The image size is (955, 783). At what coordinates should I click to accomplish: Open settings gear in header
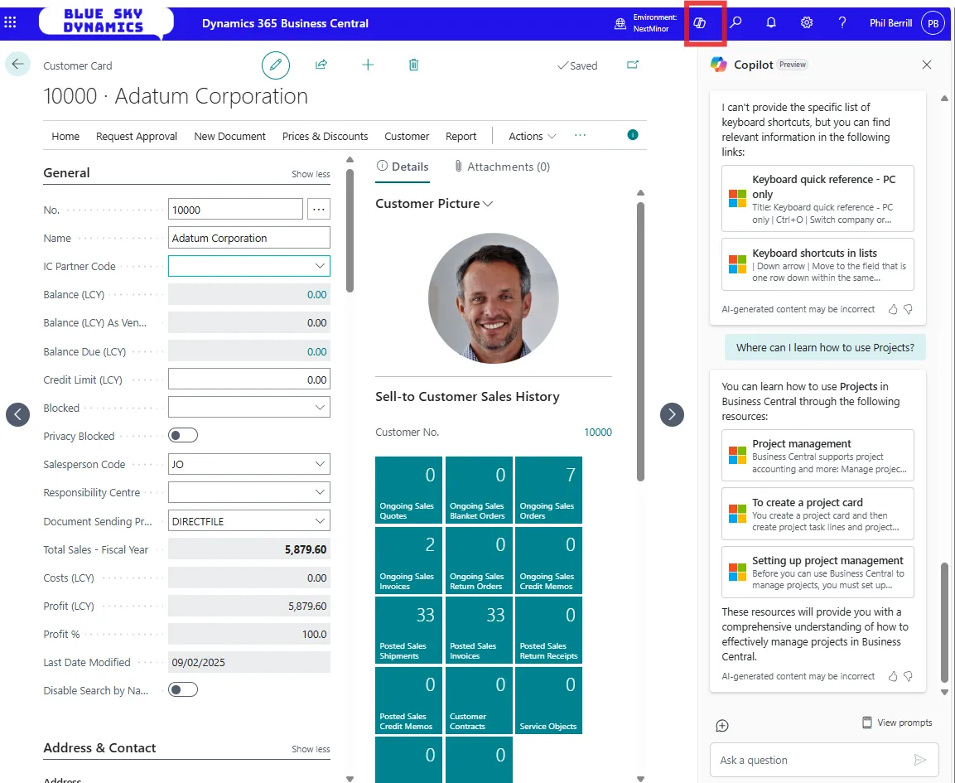click(807, 22)
